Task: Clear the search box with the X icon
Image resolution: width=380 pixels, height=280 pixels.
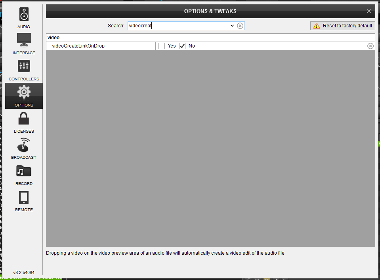Action: coord(240,26)
